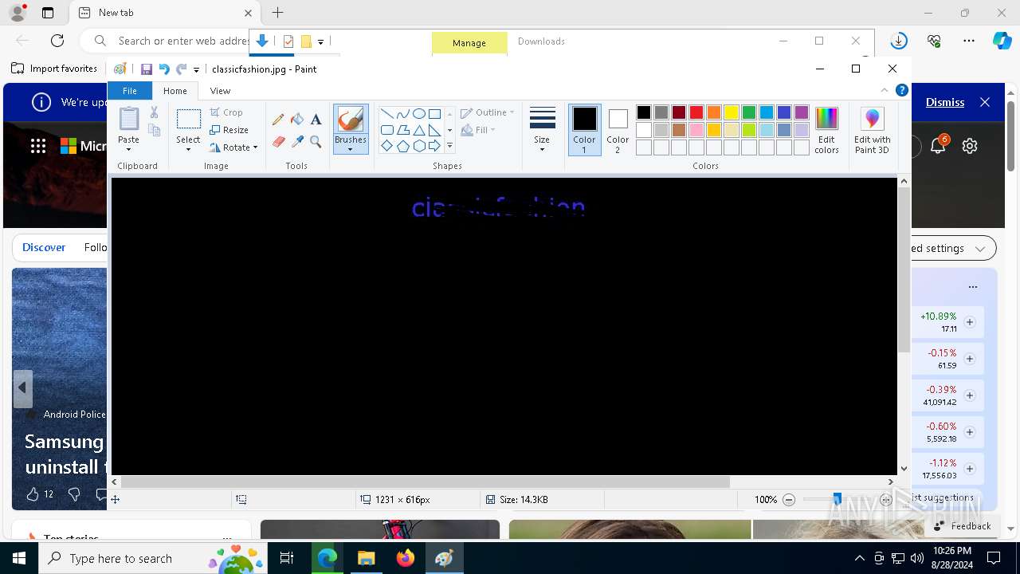Open the Select dropdown arrow
Image resolution: width=1020 pixels, height=574 pixels.
click(188, 149)
